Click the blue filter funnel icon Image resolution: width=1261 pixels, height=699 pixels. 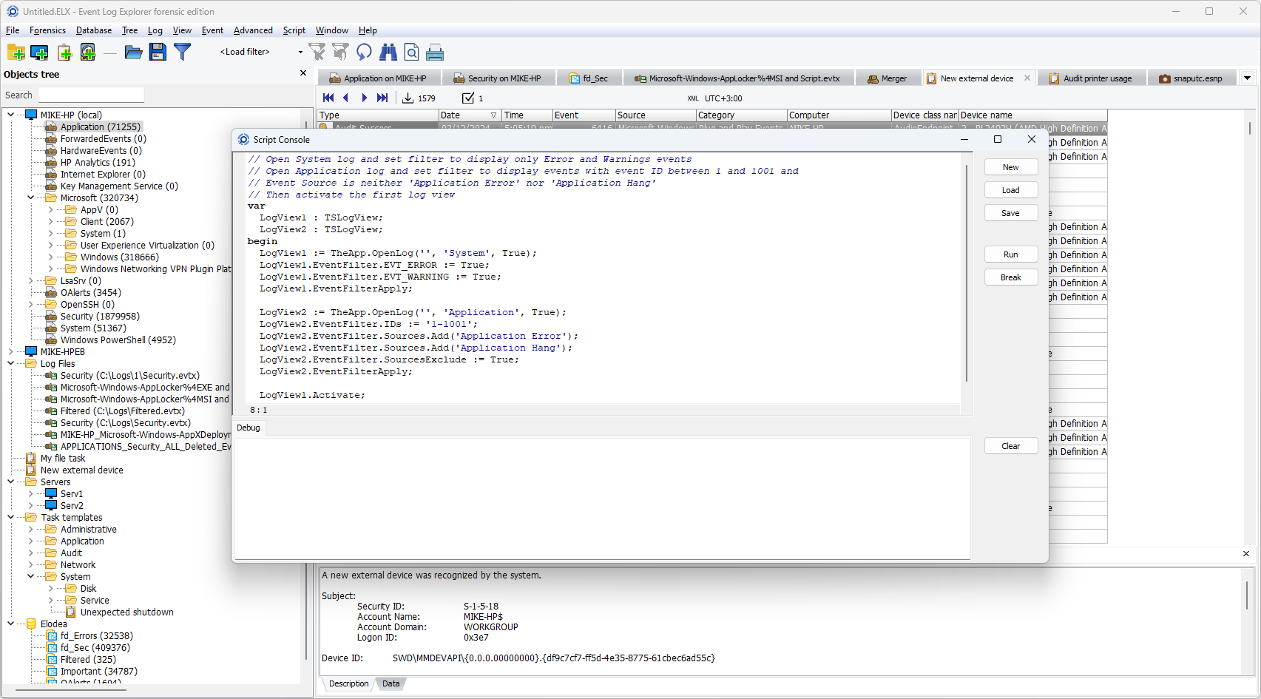(182, 52)
